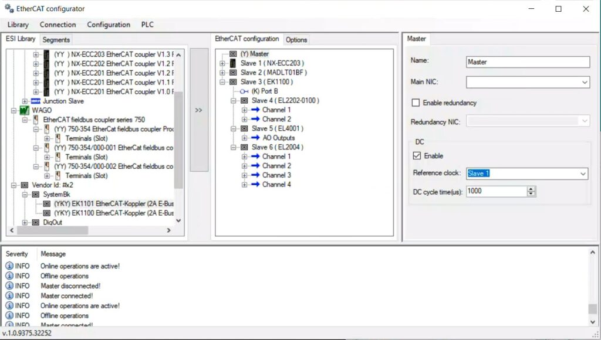Increase DC cycle time with up arrow
The image size is (601, 340).
tap(531, 189)
